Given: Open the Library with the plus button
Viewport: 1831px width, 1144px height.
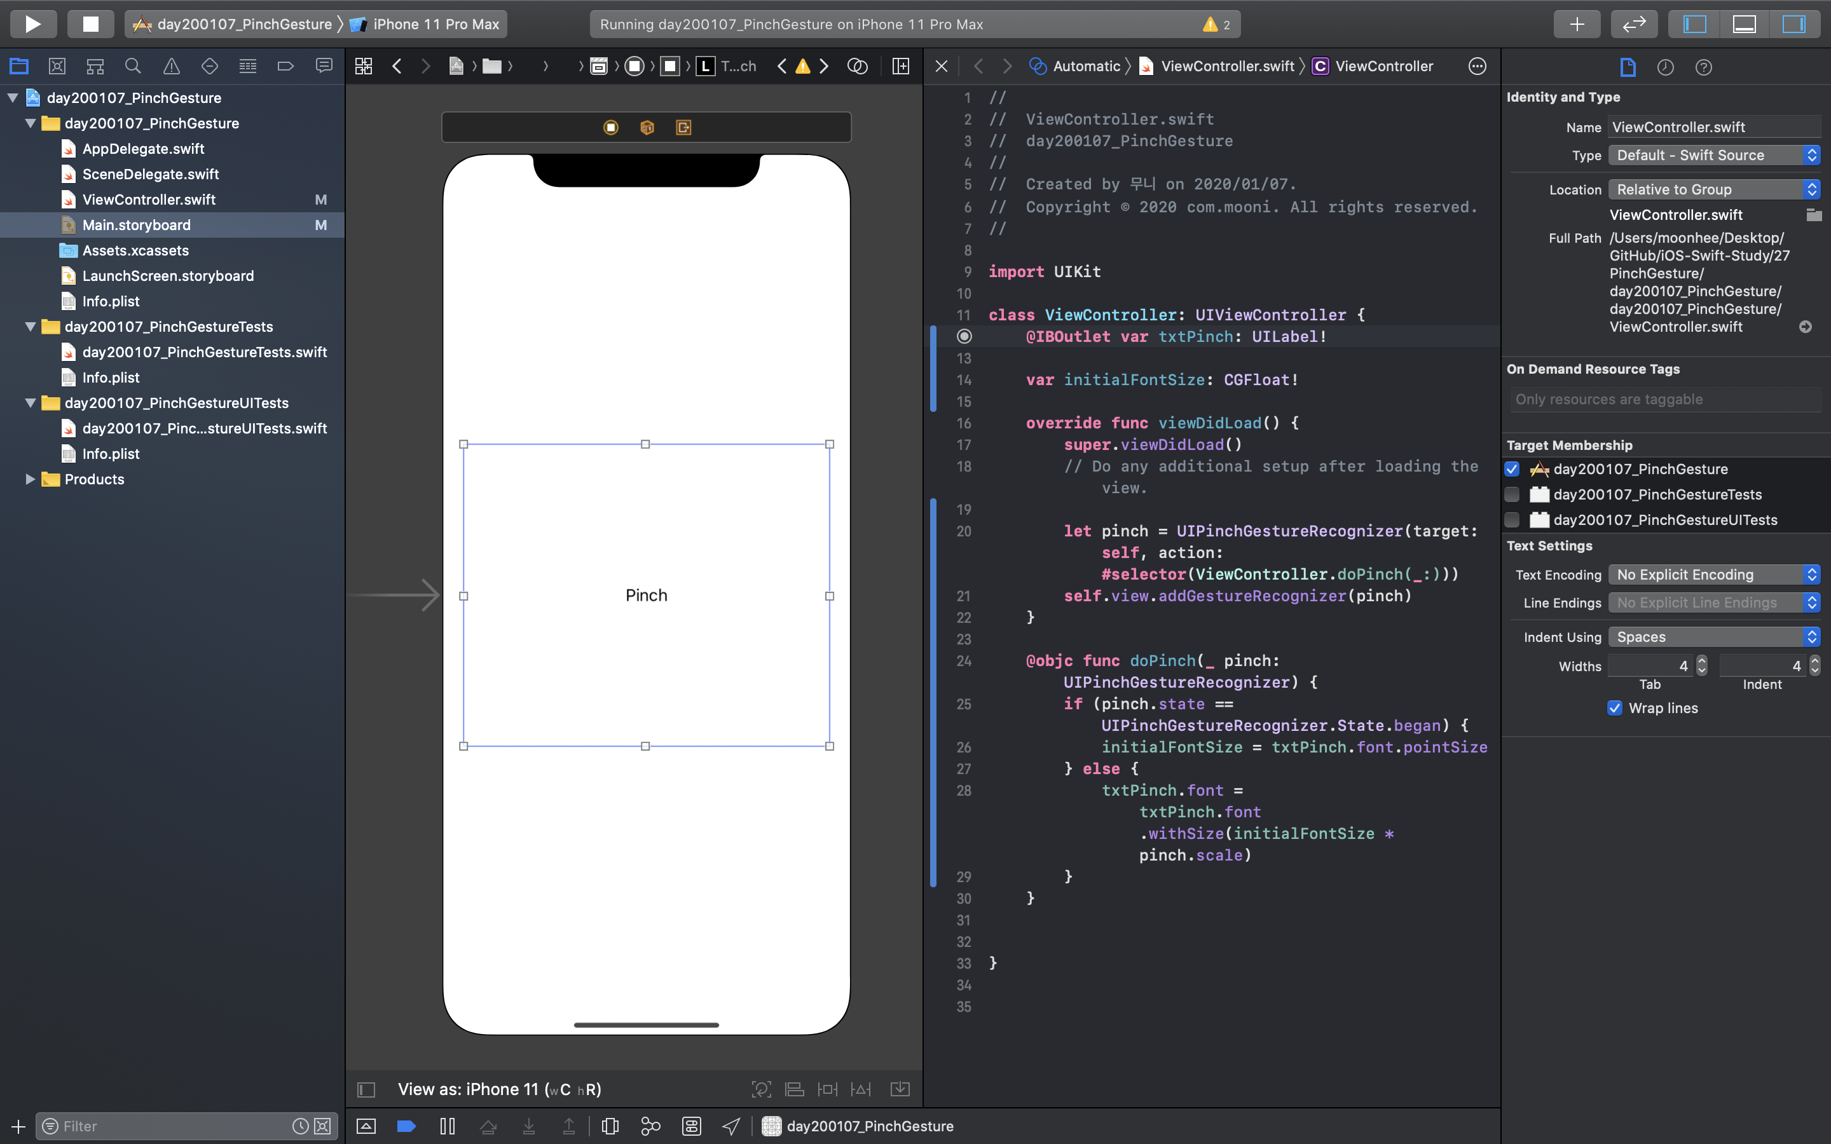Looking at the screenshot, I should (1576, 24).
